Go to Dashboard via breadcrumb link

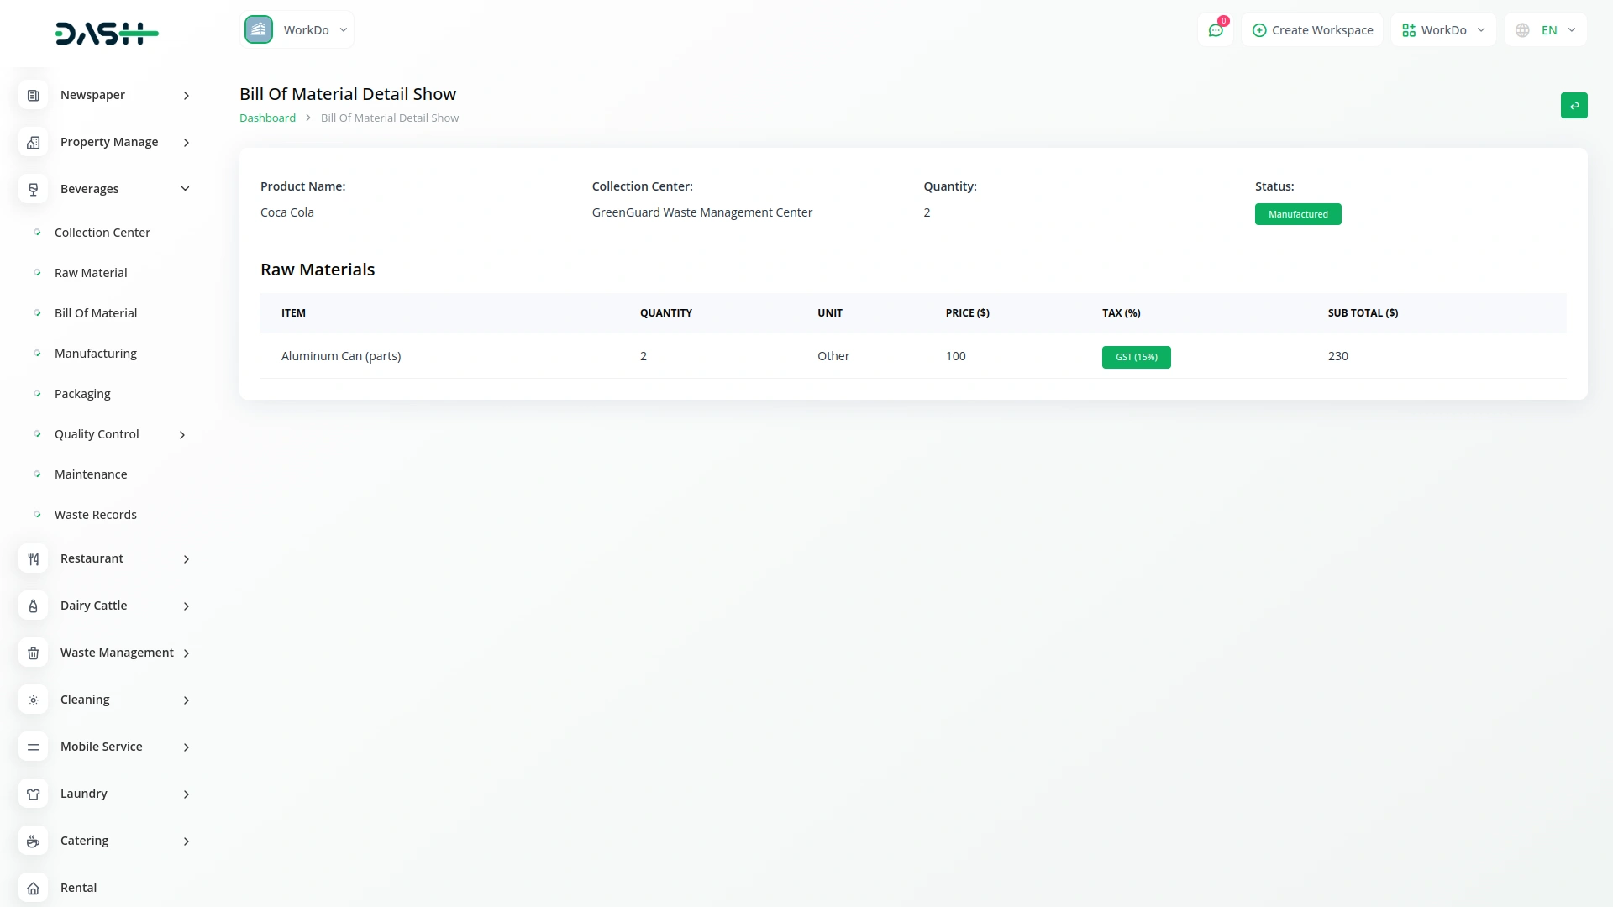tap(267, 118)
